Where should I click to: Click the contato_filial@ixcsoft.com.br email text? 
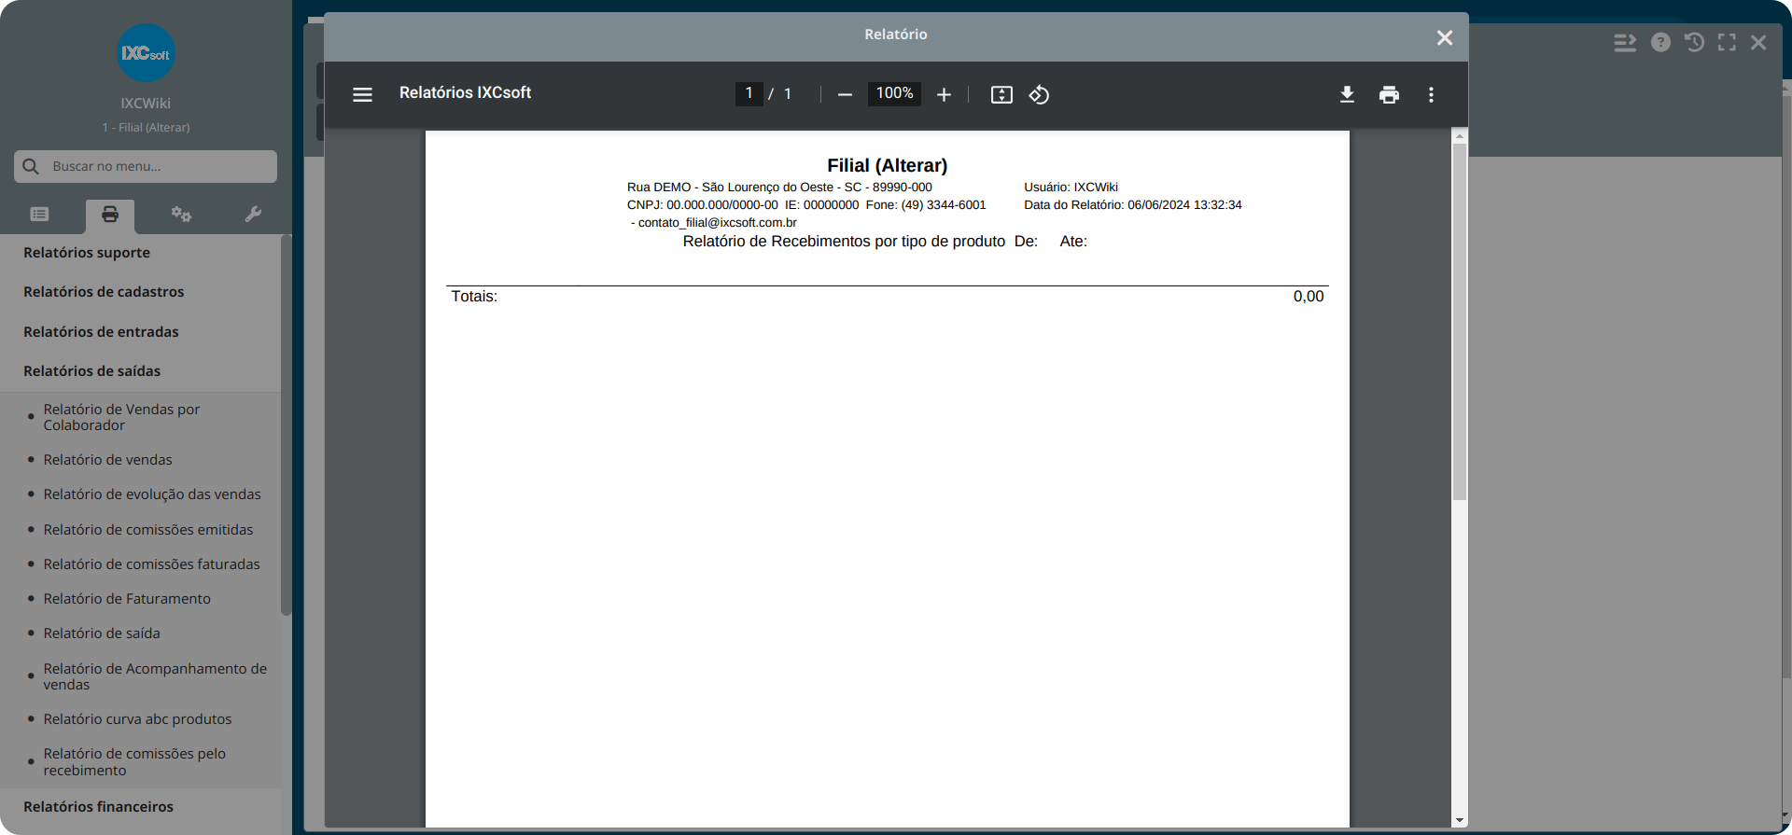(x=717, y=223)
